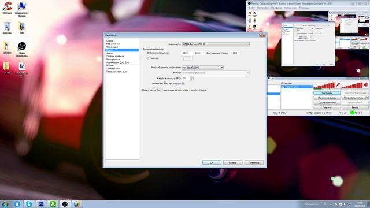Toggle the disable Aero at startup checkbox
Viewport: 370px width, 208px height.
pos(183,83)
